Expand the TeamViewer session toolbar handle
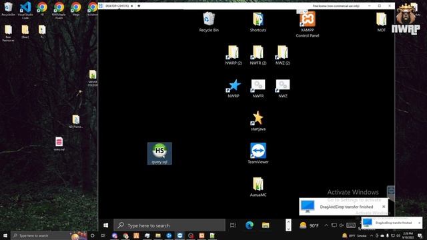 [302, 11]
